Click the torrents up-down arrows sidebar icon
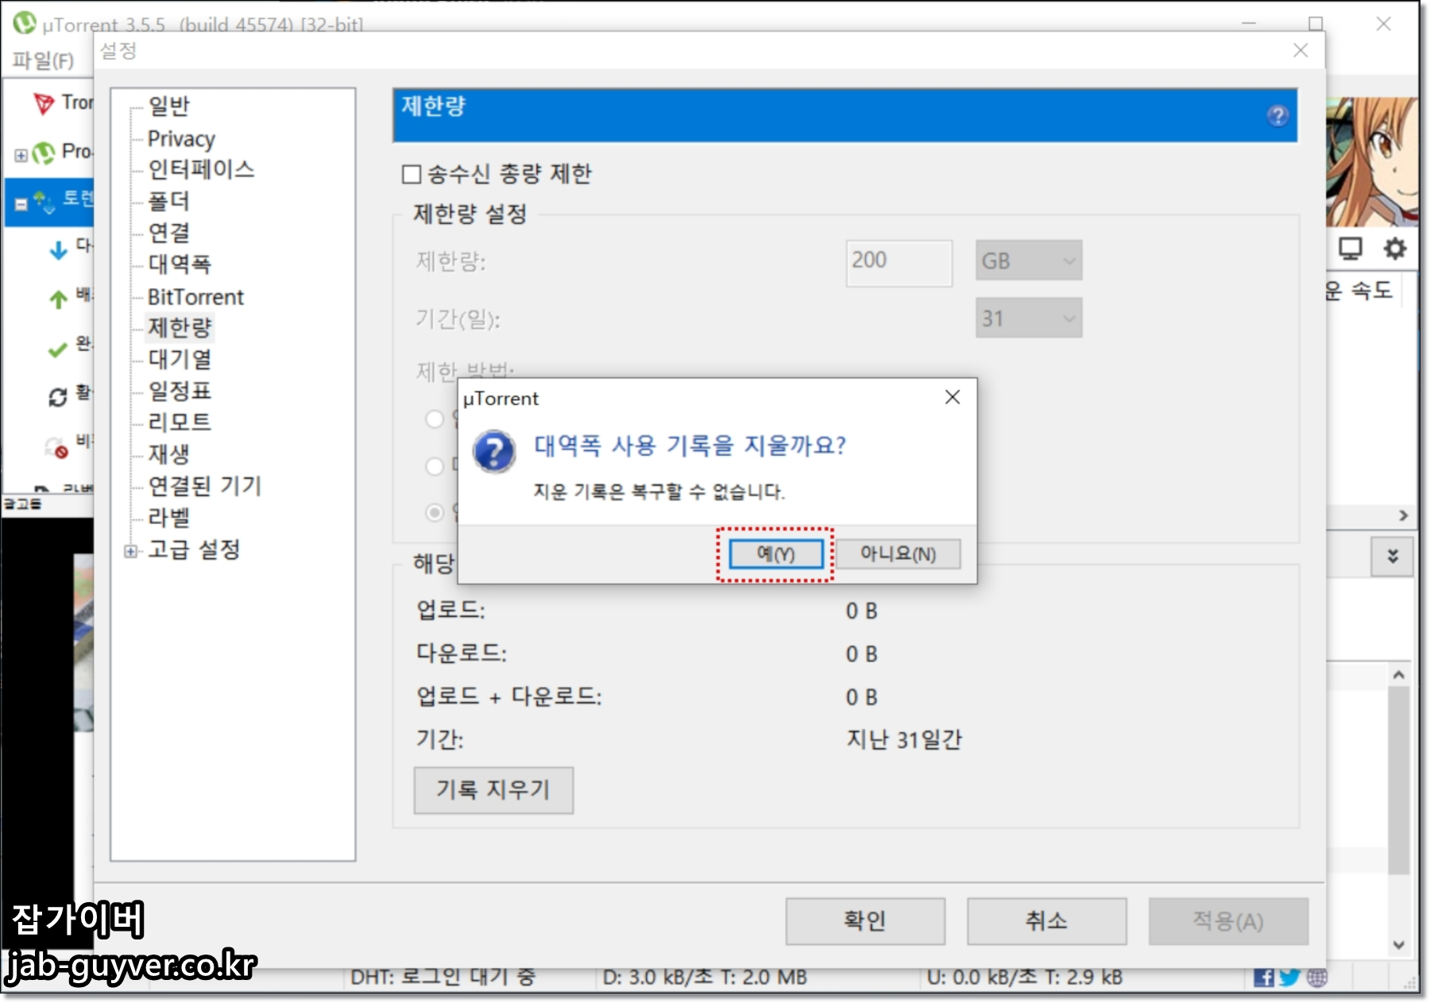 pos(44,202)
